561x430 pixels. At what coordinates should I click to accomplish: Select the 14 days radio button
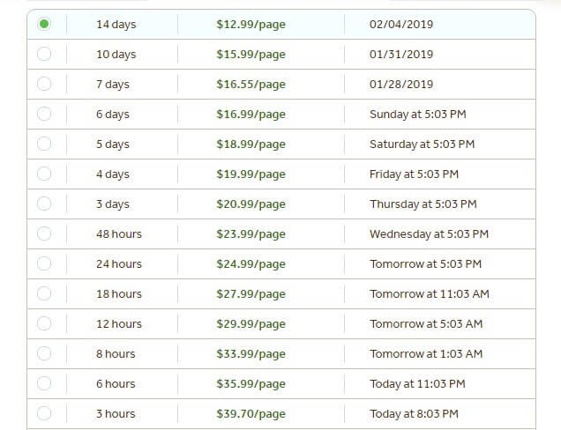pos(44,24)
